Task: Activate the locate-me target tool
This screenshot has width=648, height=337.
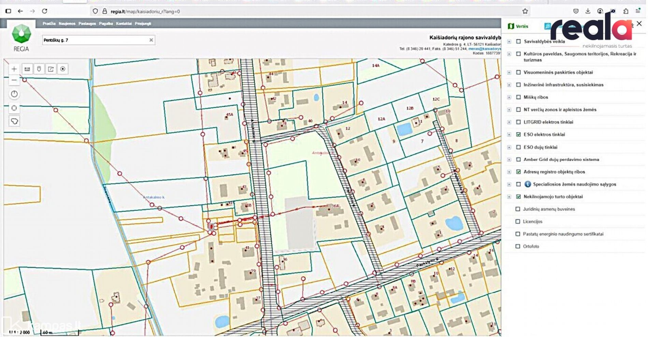Action: [63, 69]
